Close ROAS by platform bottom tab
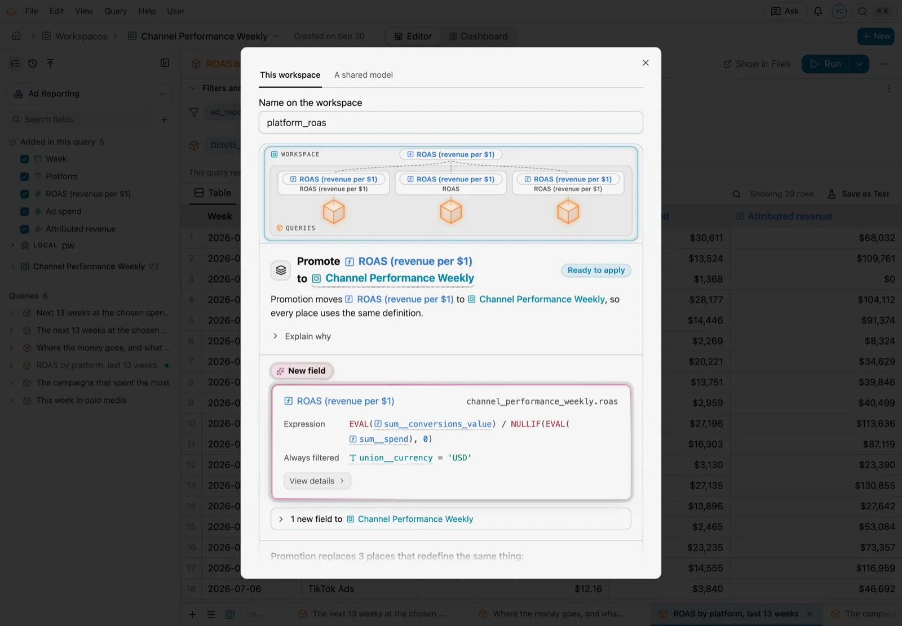 (x=810, y=614)
